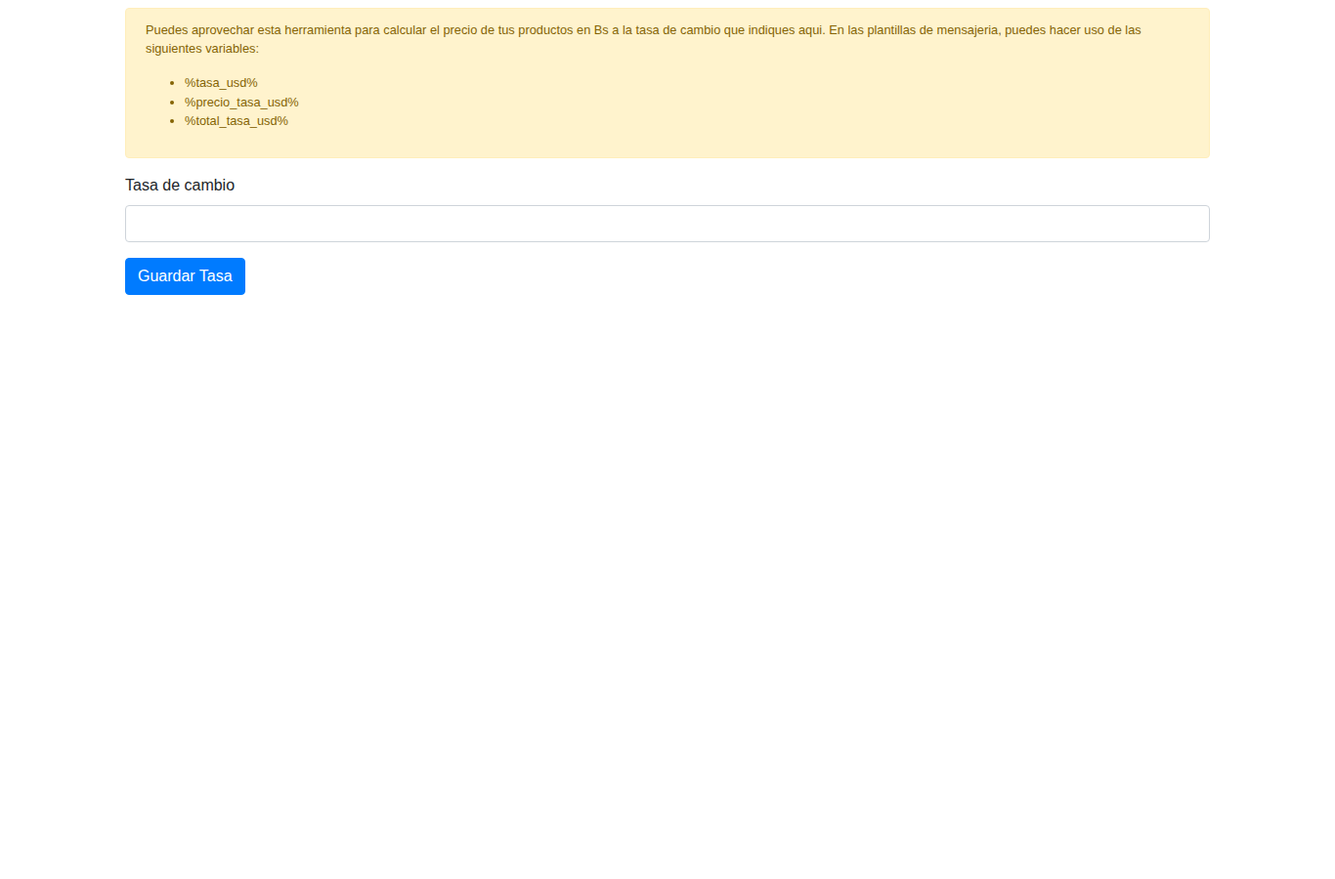Screen dimensions: 1335x879
Task: Select the %precio_tasa_usd% variable text
Action: point(241,103)
